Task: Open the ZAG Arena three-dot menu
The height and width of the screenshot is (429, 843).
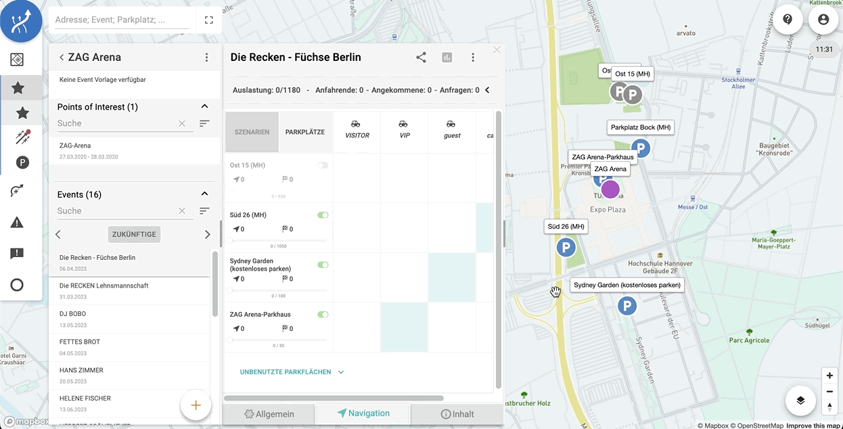Action: (x=207, y=58)
